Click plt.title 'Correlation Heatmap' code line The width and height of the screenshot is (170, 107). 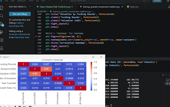[x=75, y=43]
